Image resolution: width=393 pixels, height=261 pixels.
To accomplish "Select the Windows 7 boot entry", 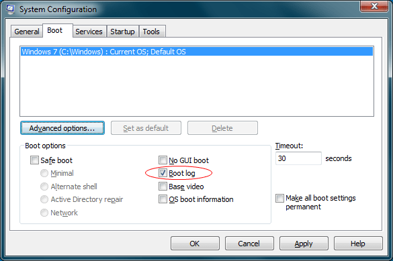I will (x=197, y=52).
